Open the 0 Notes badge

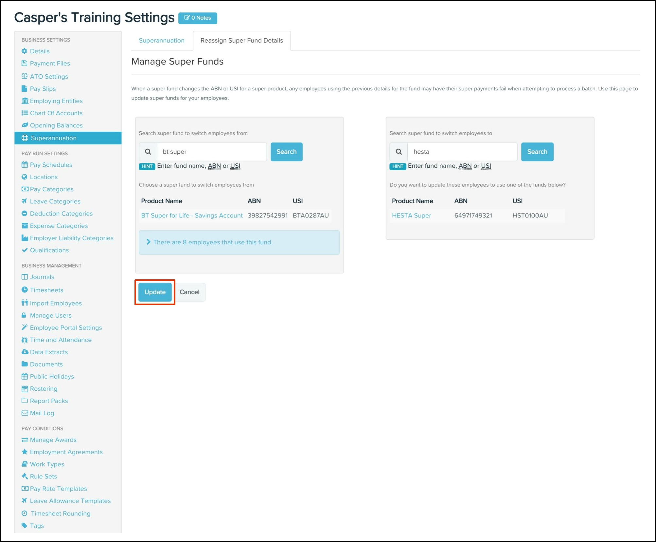point(197,18)
